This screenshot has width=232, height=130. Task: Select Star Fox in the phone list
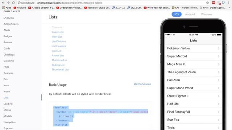pos(193,120)
